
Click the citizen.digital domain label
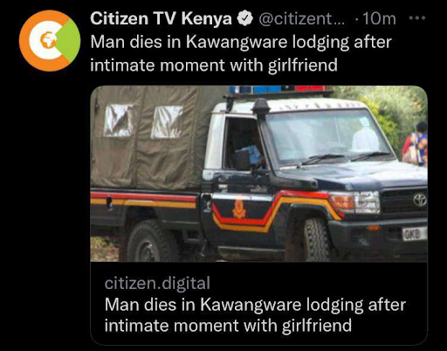[157, 283]
